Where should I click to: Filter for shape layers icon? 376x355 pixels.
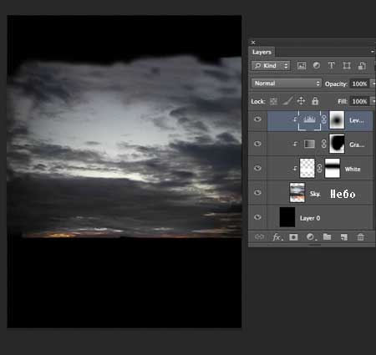click(x=347, y=65)
